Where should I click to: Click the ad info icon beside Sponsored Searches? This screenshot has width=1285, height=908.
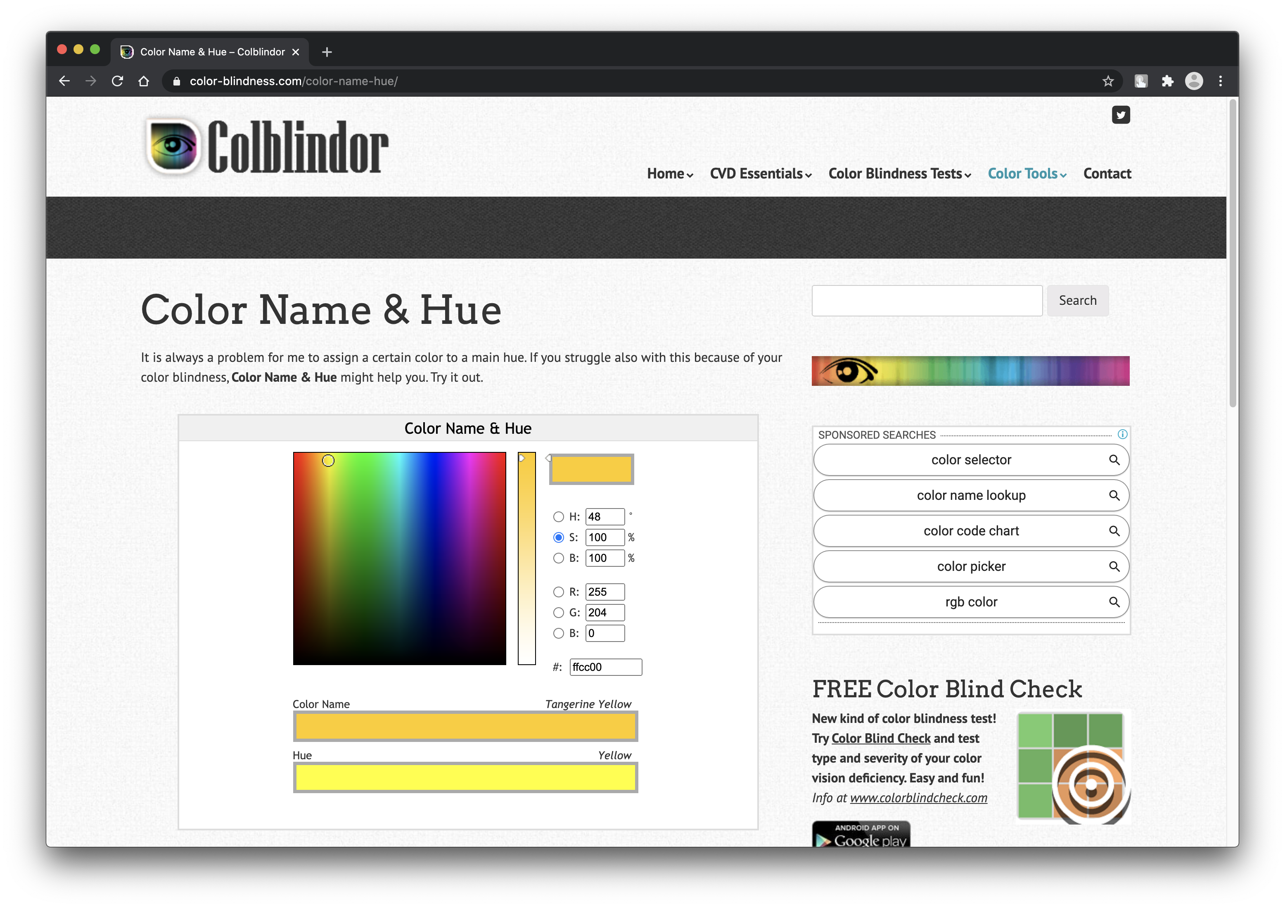coord(1122,434)
